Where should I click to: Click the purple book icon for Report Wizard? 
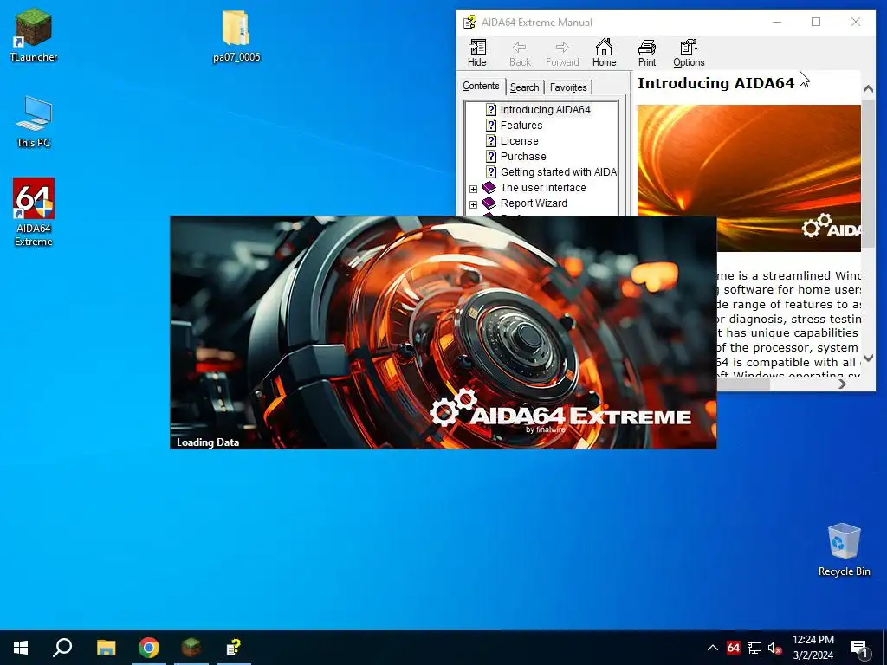[x=489, y=203]
